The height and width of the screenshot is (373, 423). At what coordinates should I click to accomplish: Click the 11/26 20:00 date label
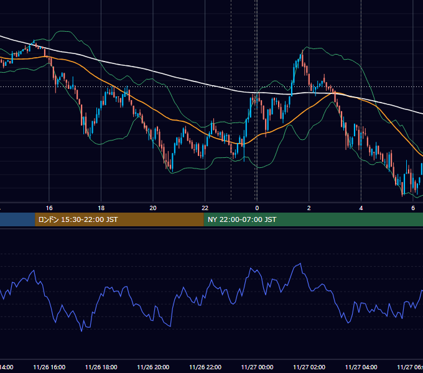point(153,367)
